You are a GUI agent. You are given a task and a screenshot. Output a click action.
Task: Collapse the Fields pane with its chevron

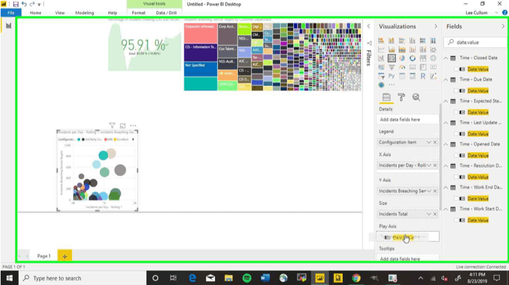[503, 26]
